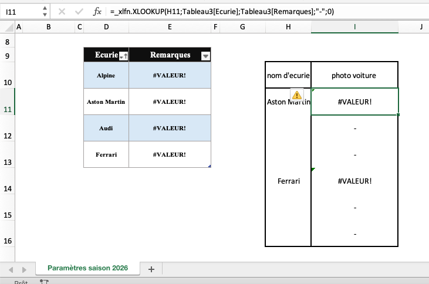
Task: Add a new sheet with plus button
Action: tap(151, 269)
